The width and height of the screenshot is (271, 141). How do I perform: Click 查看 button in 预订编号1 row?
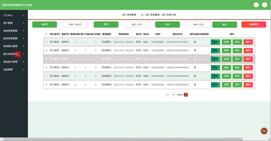point(227,42)
